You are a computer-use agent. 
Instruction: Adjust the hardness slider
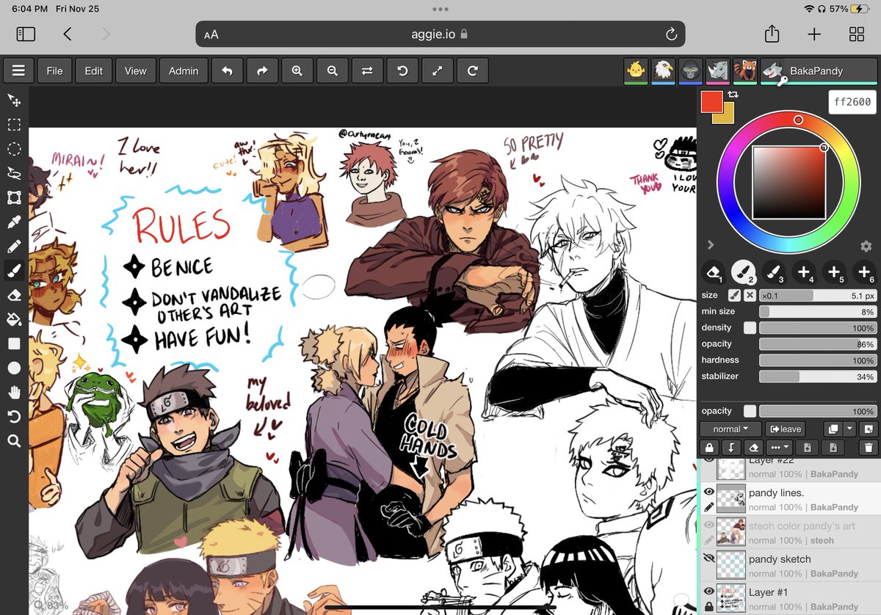(x=817, y=360)
